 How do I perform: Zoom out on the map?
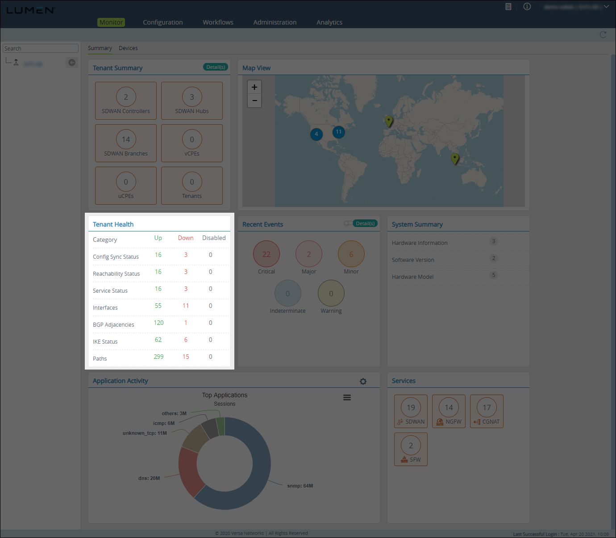254,101
